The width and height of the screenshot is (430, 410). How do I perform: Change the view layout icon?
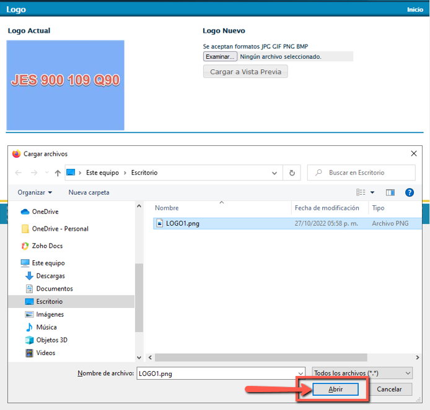[x=361, y=192]
